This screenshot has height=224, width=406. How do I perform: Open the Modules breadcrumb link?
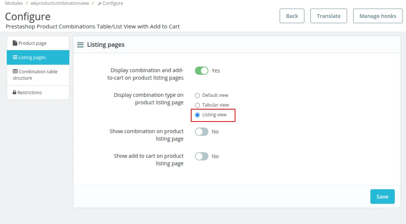pos(14,3)
